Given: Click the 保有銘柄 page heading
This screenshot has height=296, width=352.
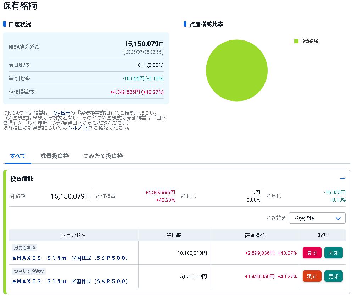Looking at the screenshot, I should coord(20,6).
